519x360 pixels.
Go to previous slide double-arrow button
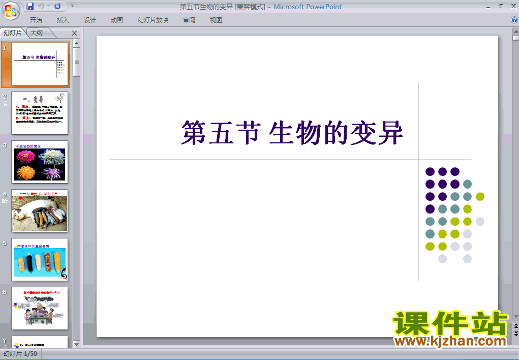click(x=515, y=326)
